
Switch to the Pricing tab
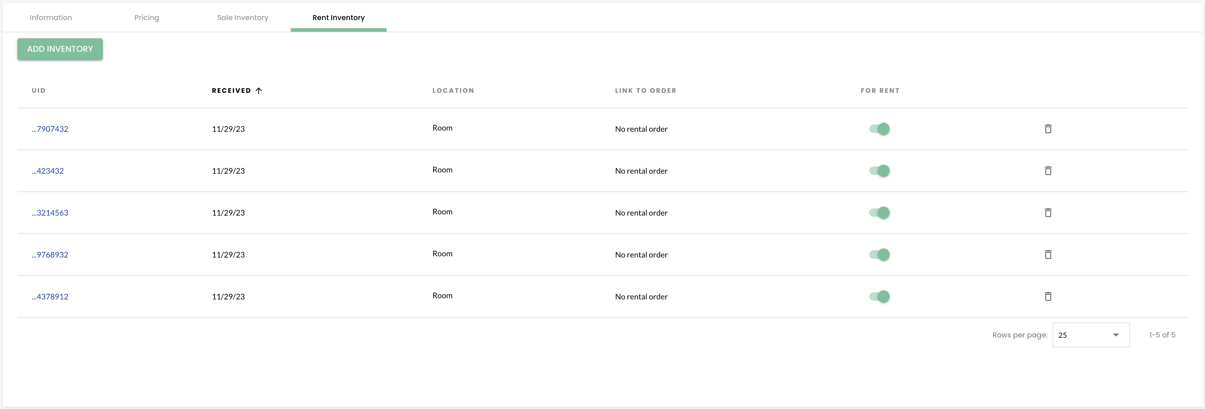click(x=146, y=17)
